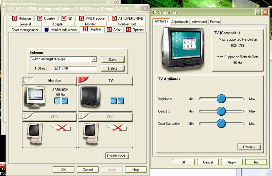Click the second FPD monitor thumbnail
The width and height of the screenshot is (272, 176).
tap(91, 133)
